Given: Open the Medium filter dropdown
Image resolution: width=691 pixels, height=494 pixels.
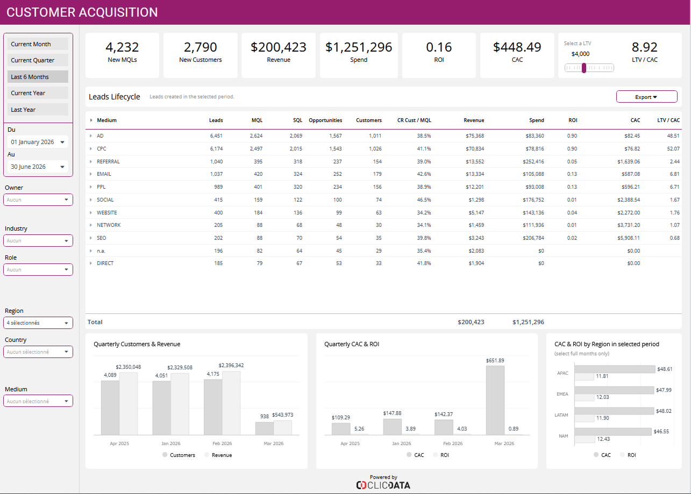Looking at the screenshot, I should pos(38,401).
